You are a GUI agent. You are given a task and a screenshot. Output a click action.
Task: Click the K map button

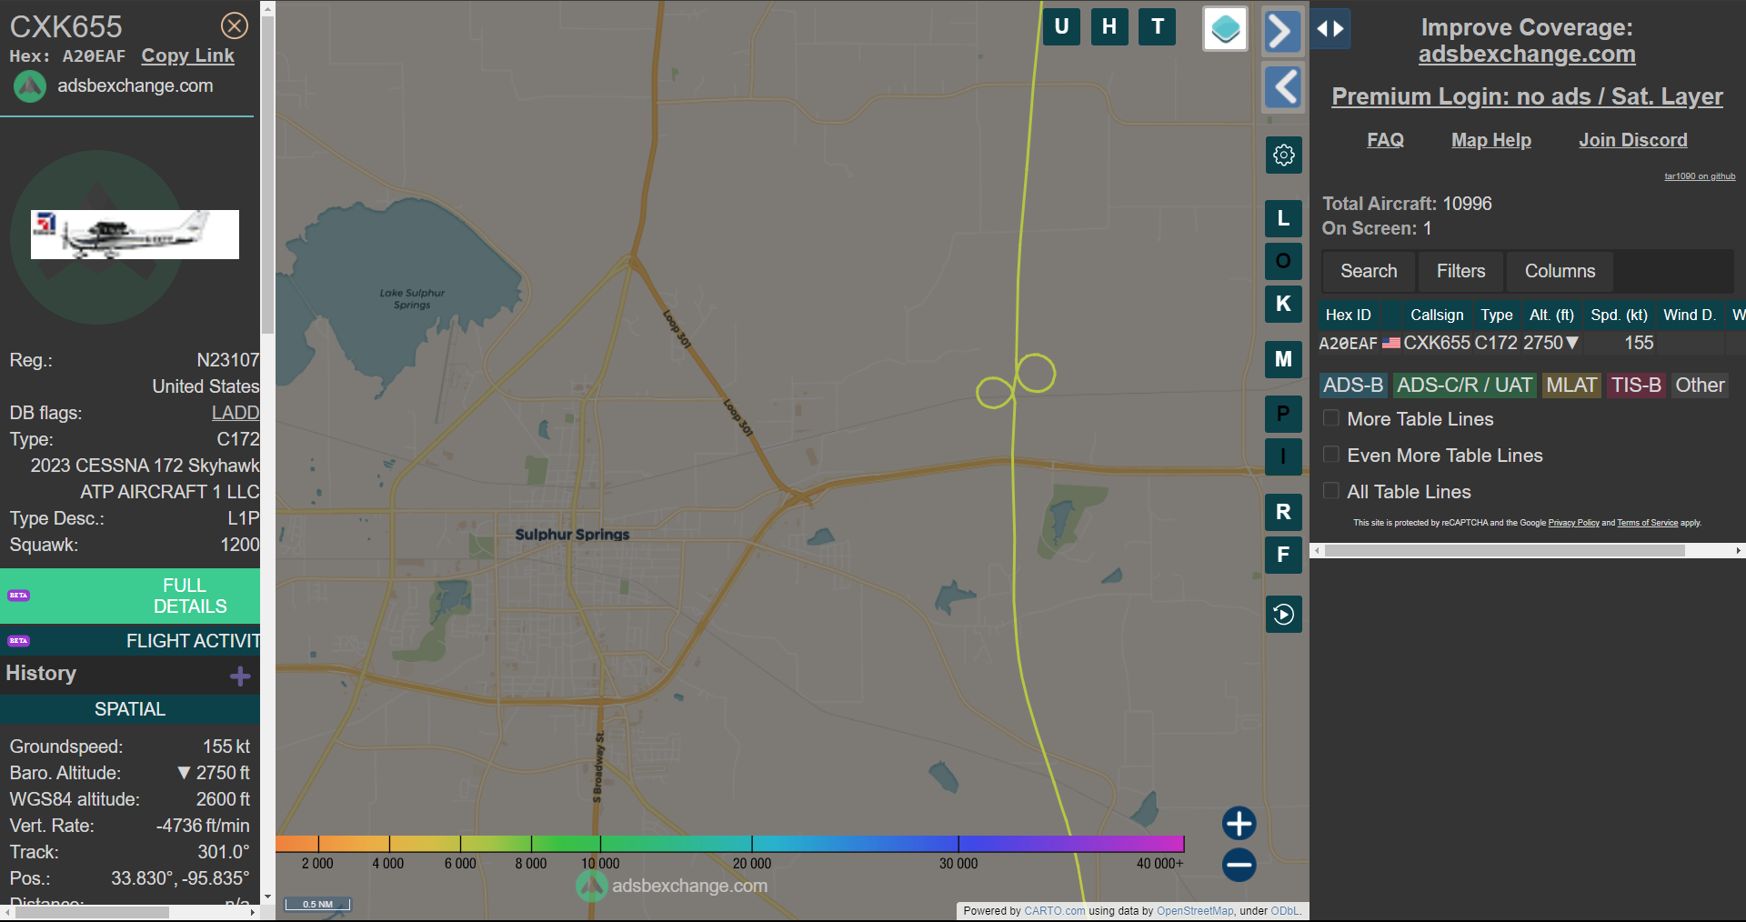coord(1284,304)
